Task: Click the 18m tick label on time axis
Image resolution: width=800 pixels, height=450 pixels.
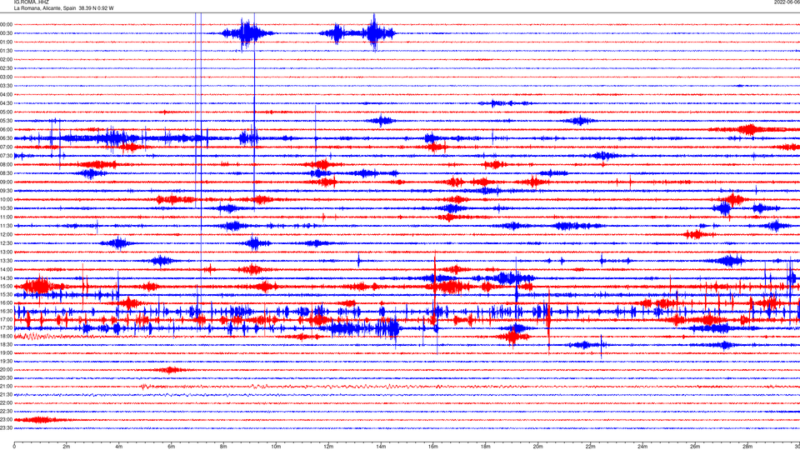Action: click(x=485, y=447)
